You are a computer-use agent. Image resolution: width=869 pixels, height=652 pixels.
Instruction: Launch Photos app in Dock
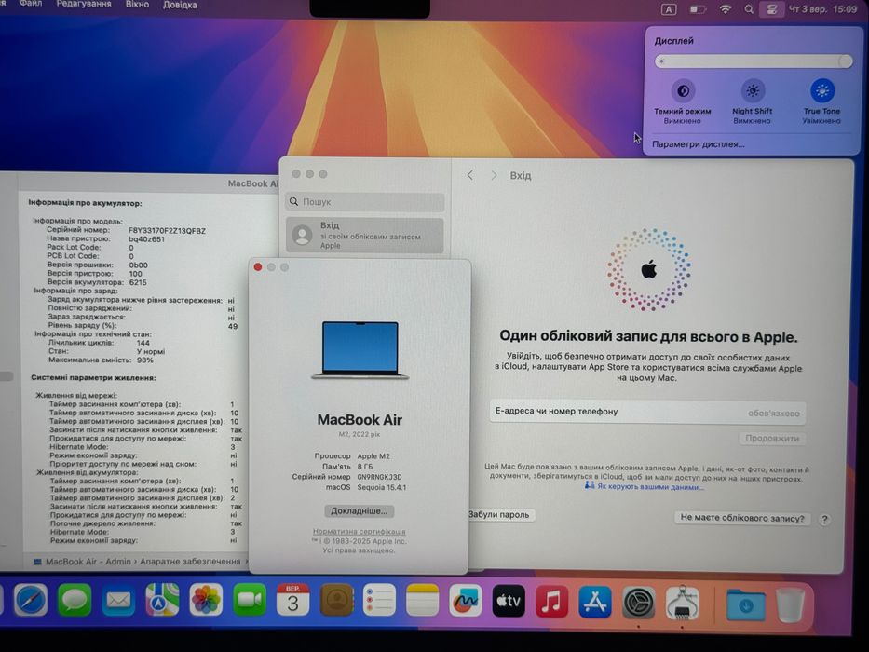206,601
